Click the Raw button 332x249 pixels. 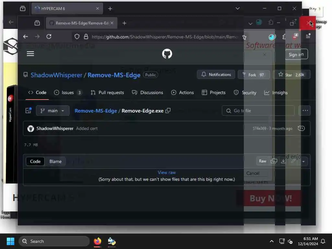click(x=263, y=161)
